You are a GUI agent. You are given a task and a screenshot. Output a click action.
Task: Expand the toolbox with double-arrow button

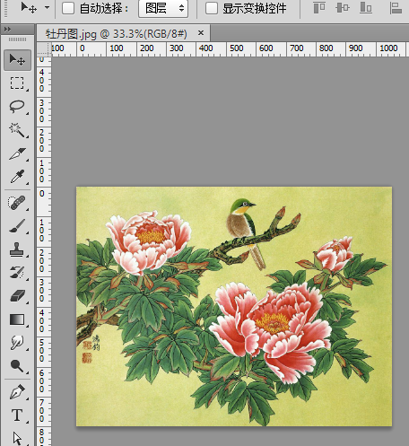click(7, 29)
